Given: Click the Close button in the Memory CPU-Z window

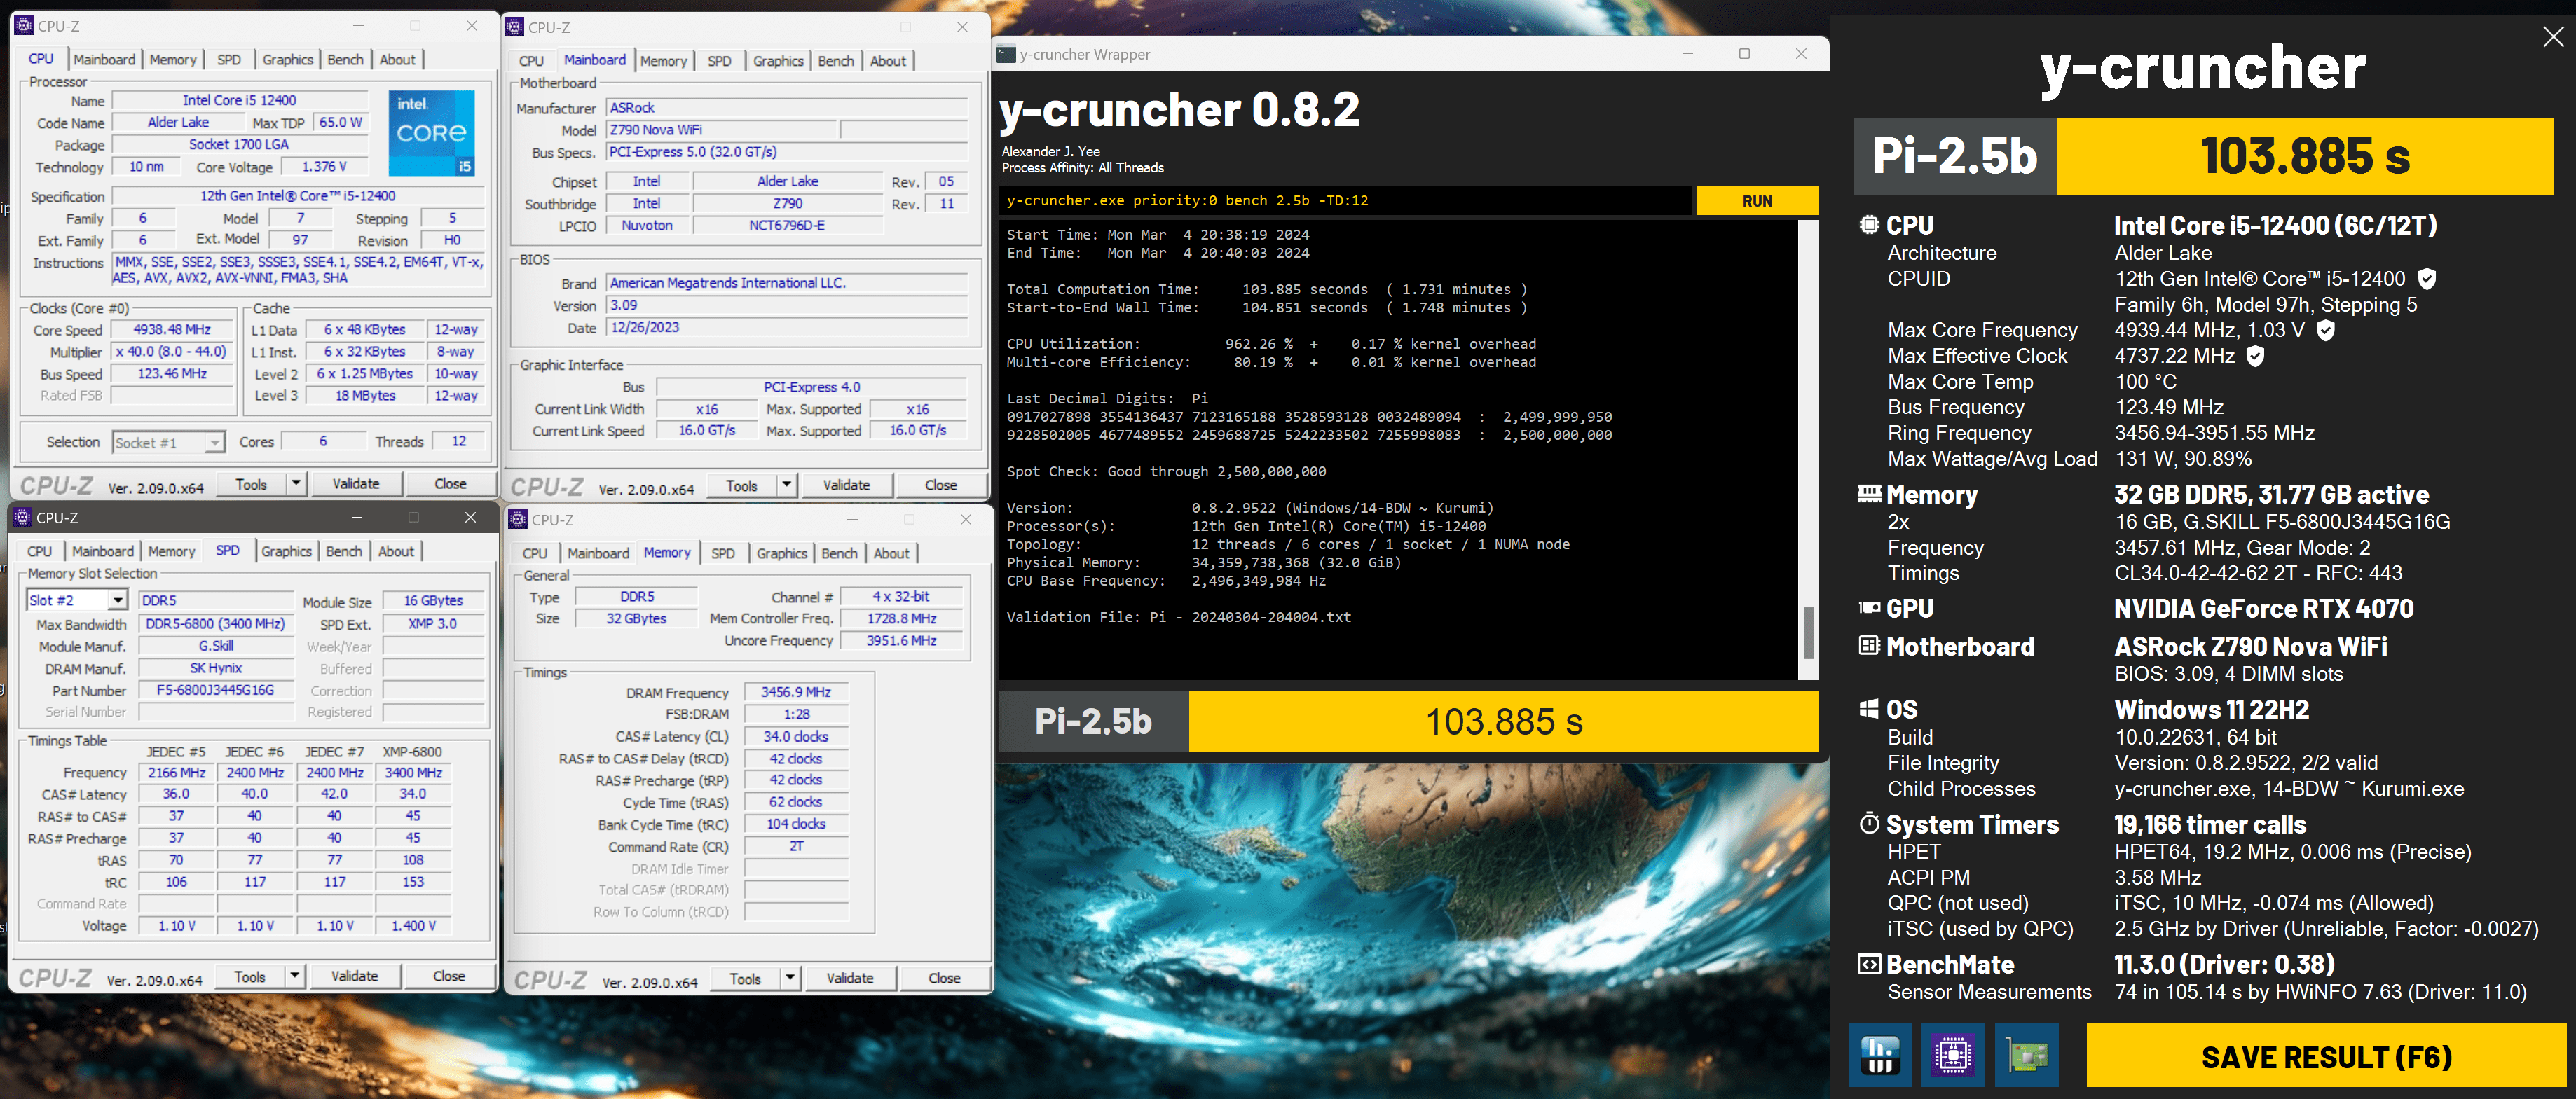Looking at the screenshot, I should point(944,978).
